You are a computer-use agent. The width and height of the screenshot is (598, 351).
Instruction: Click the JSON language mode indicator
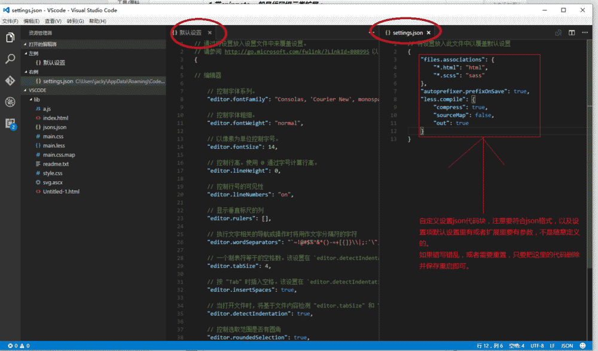[x=567, y=346]
